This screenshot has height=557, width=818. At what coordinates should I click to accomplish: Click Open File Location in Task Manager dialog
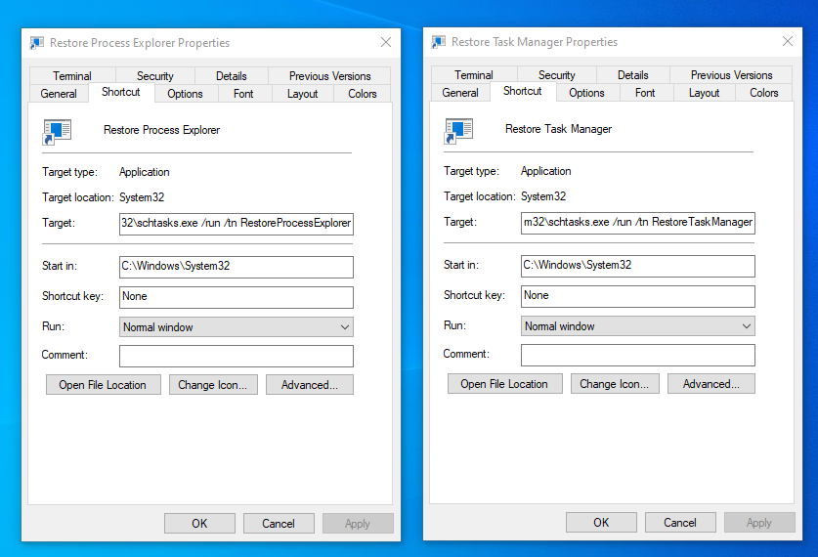[505, 384]
